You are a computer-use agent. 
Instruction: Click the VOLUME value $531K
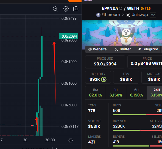(94, 126)
